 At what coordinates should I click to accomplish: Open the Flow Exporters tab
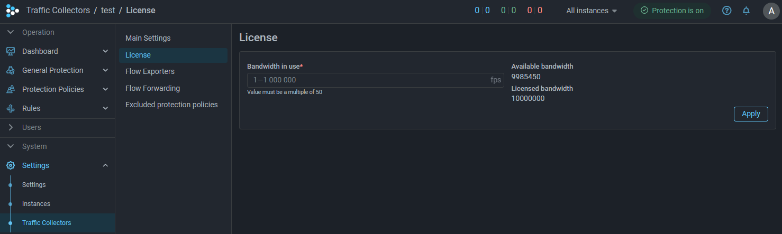tap(150, 71)
